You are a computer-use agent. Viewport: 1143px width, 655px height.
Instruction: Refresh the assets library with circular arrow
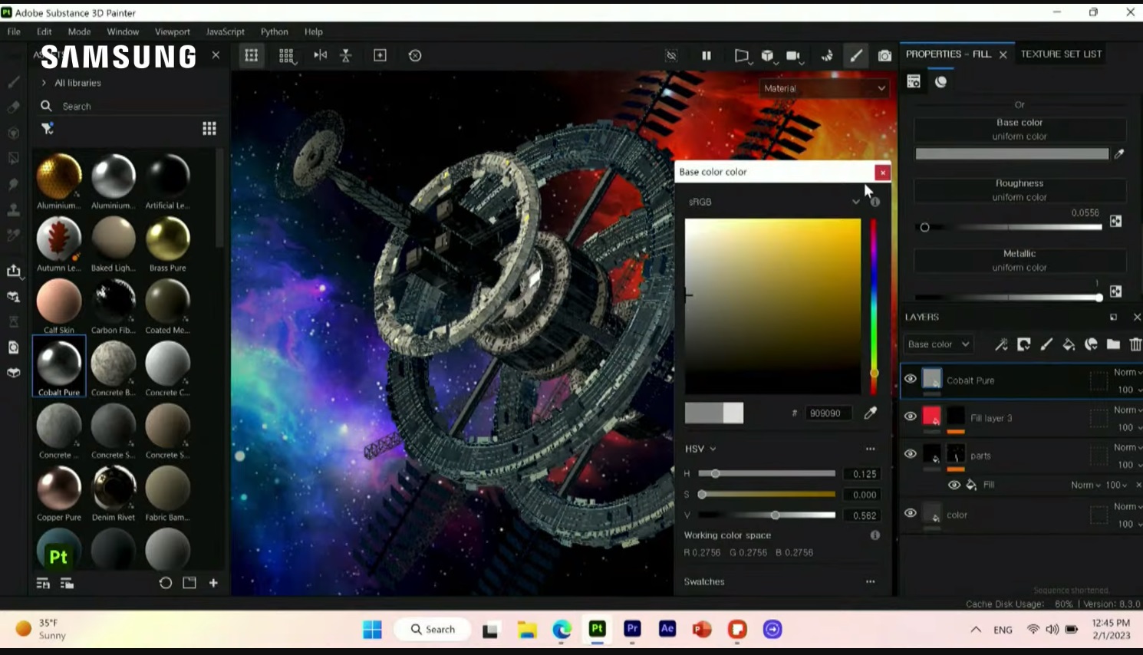pos(165,583)
